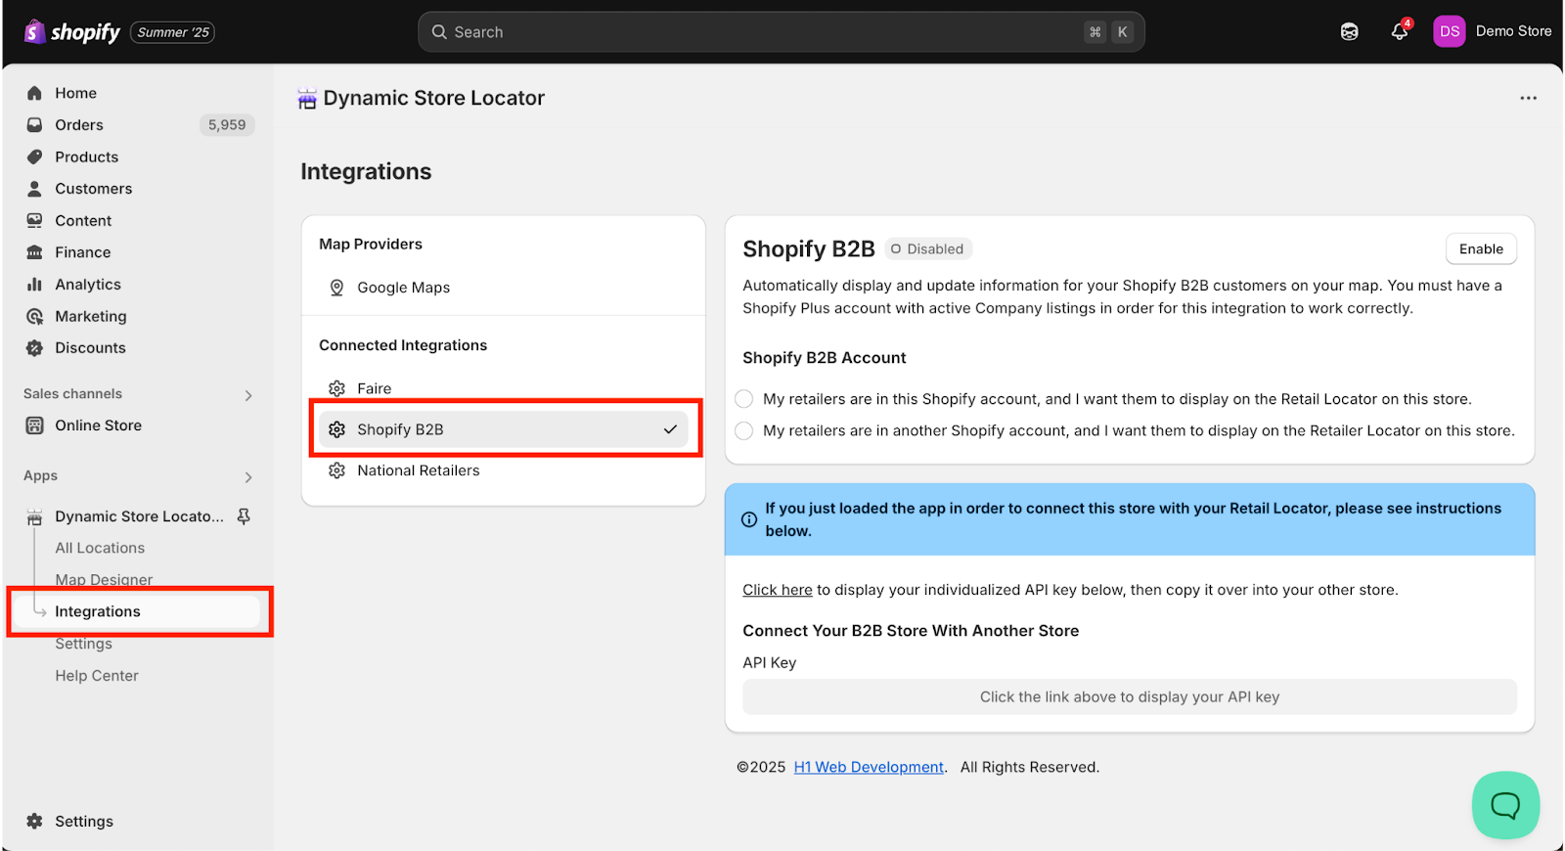
Task: Select 'My retailers are in this Shopify account' option
Action: point(744,399)
